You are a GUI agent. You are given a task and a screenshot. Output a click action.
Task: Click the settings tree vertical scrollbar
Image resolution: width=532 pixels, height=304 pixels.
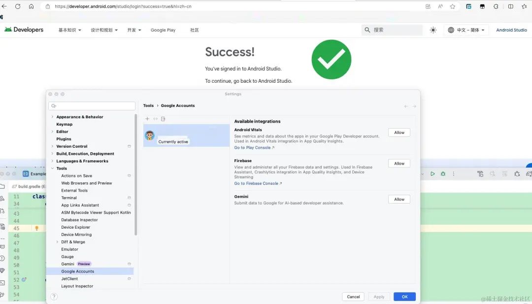136,175
